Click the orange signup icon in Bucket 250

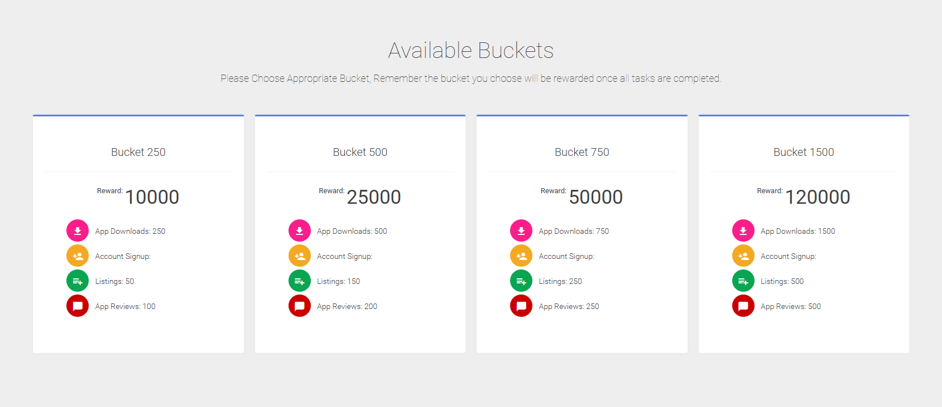pyautogui.click(x=78, y=256)
